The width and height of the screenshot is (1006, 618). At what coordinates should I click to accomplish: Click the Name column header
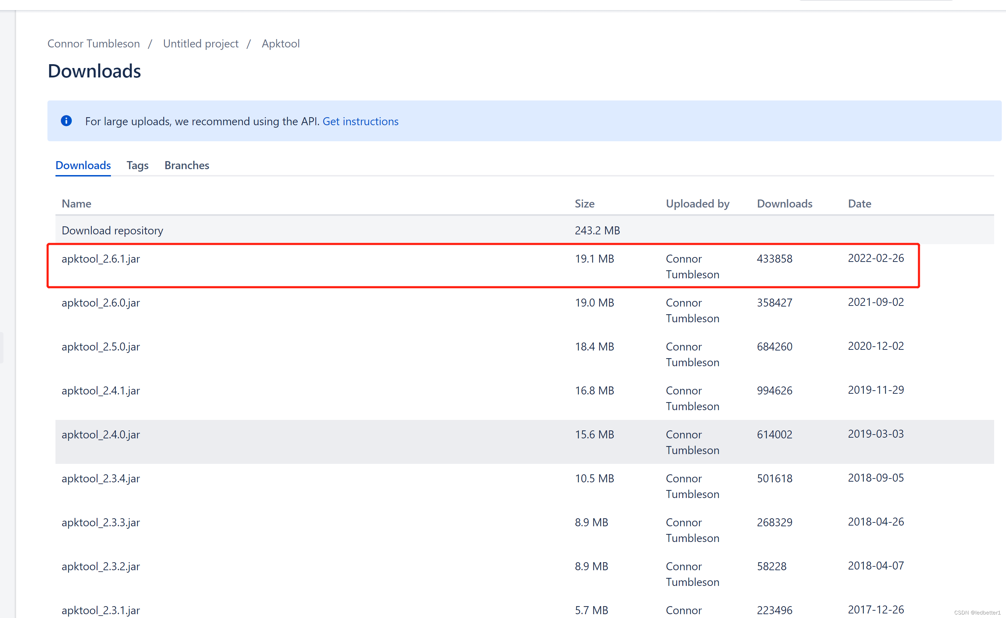(76, 204)
